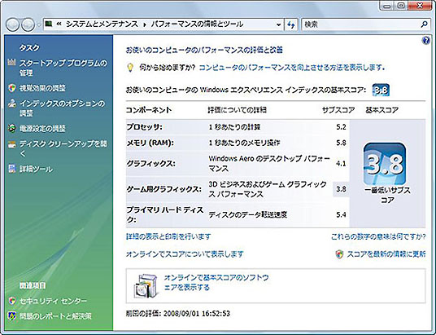Expand the breadcrumb chevron before システムとメンテナンス

coord(59,24)
